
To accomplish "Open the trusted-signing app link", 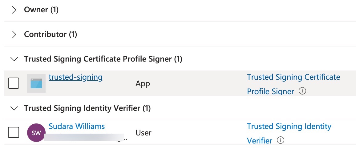I will (75, 77).
